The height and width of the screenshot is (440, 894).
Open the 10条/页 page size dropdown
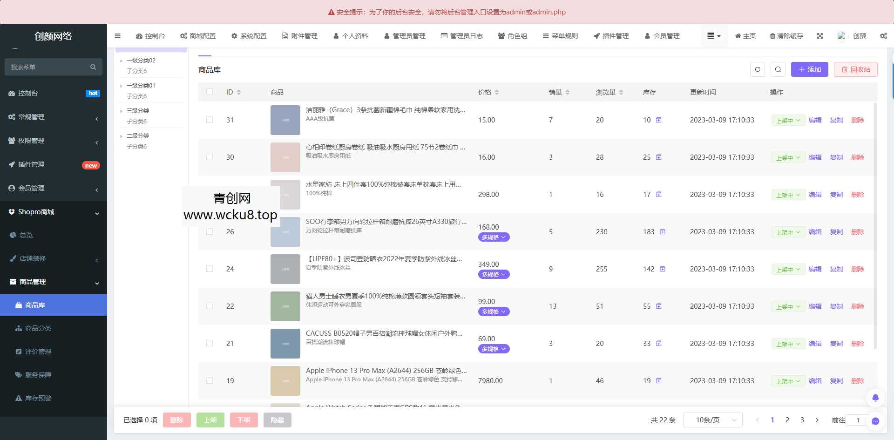pos(712,420)
